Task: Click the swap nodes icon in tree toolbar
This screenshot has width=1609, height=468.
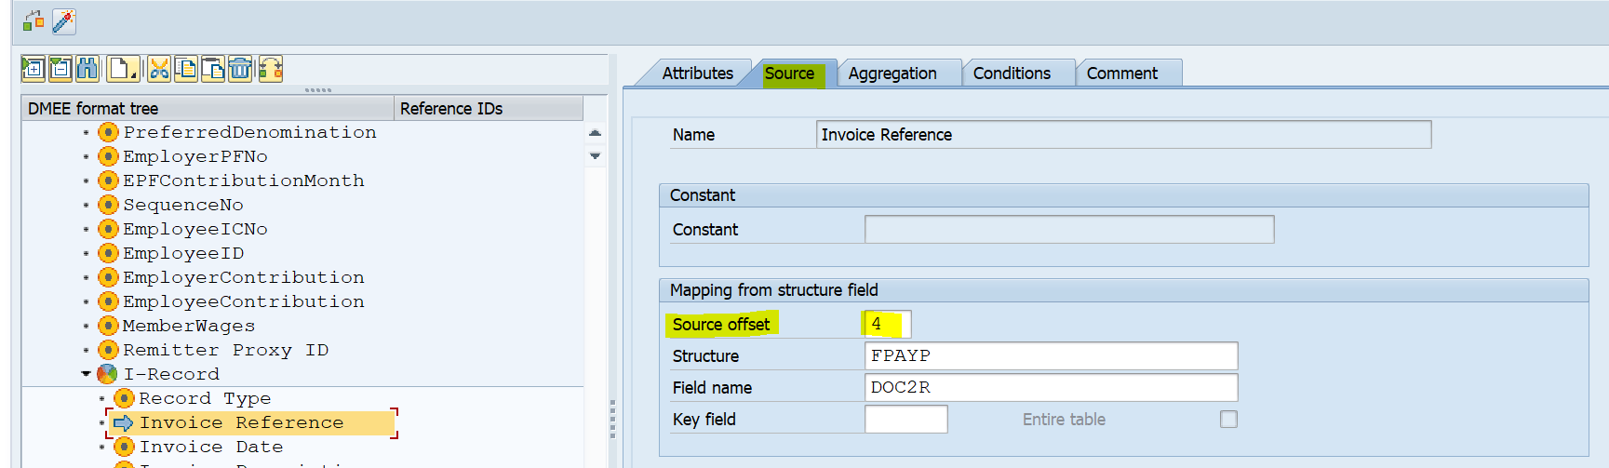Action: 271,69
